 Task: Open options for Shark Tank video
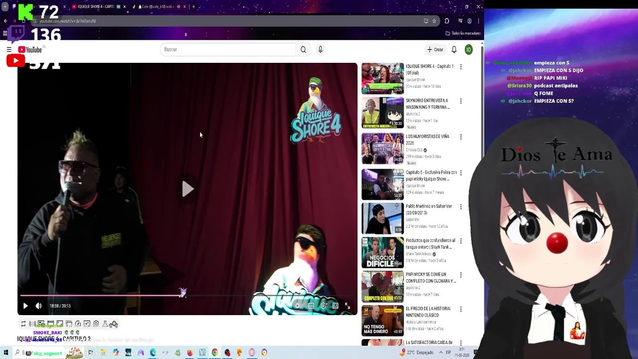point(461,241)
